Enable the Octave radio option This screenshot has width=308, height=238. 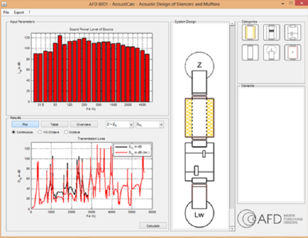click(66, 132)
